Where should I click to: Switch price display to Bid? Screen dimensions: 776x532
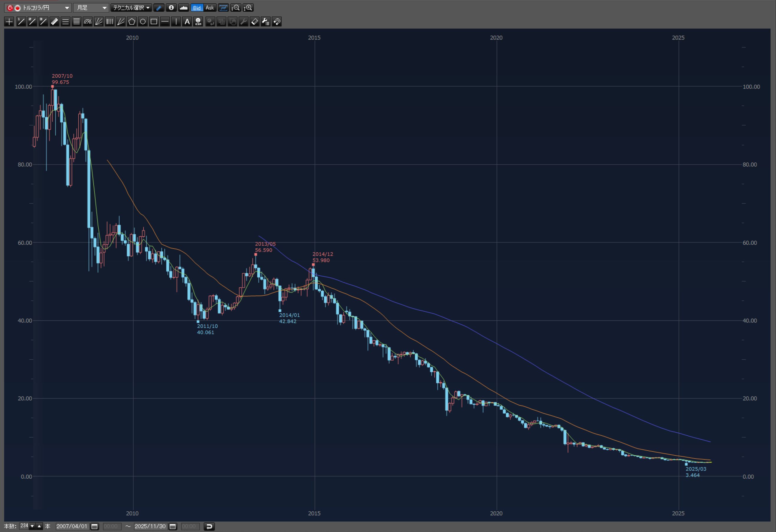[x=197, y=8]
